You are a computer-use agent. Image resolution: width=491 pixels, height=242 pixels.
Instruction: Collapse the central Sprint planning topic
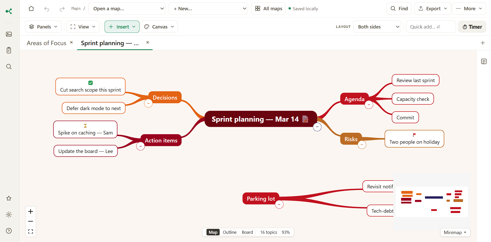[x=317, y=127]
